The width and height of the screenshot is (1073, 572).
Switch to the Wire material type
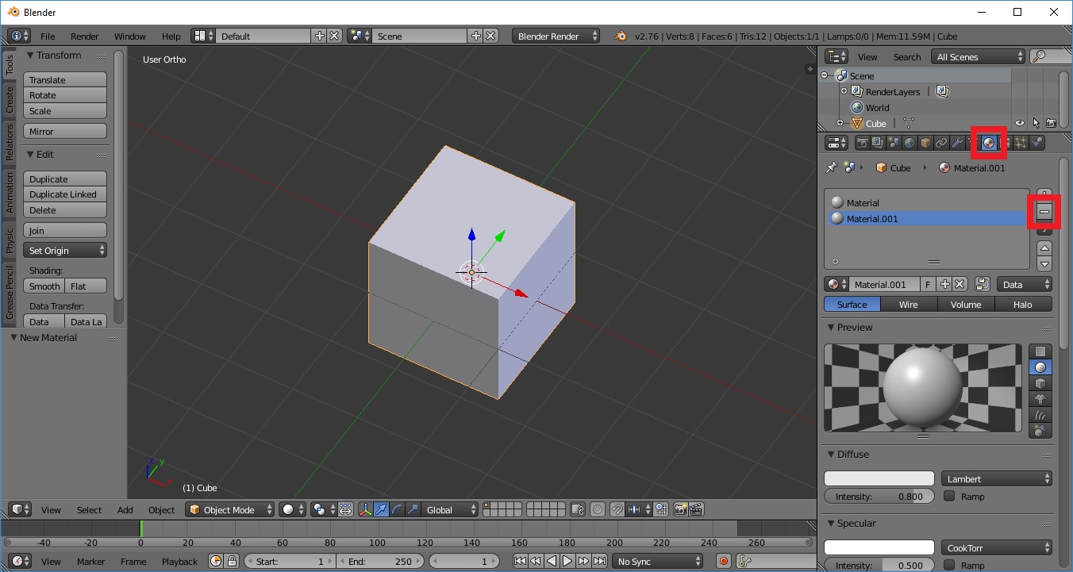[x=908, y=304]
